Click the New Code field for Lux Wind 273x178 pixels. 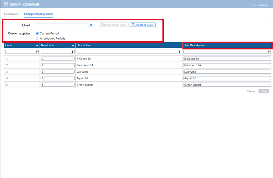(58, 71)
